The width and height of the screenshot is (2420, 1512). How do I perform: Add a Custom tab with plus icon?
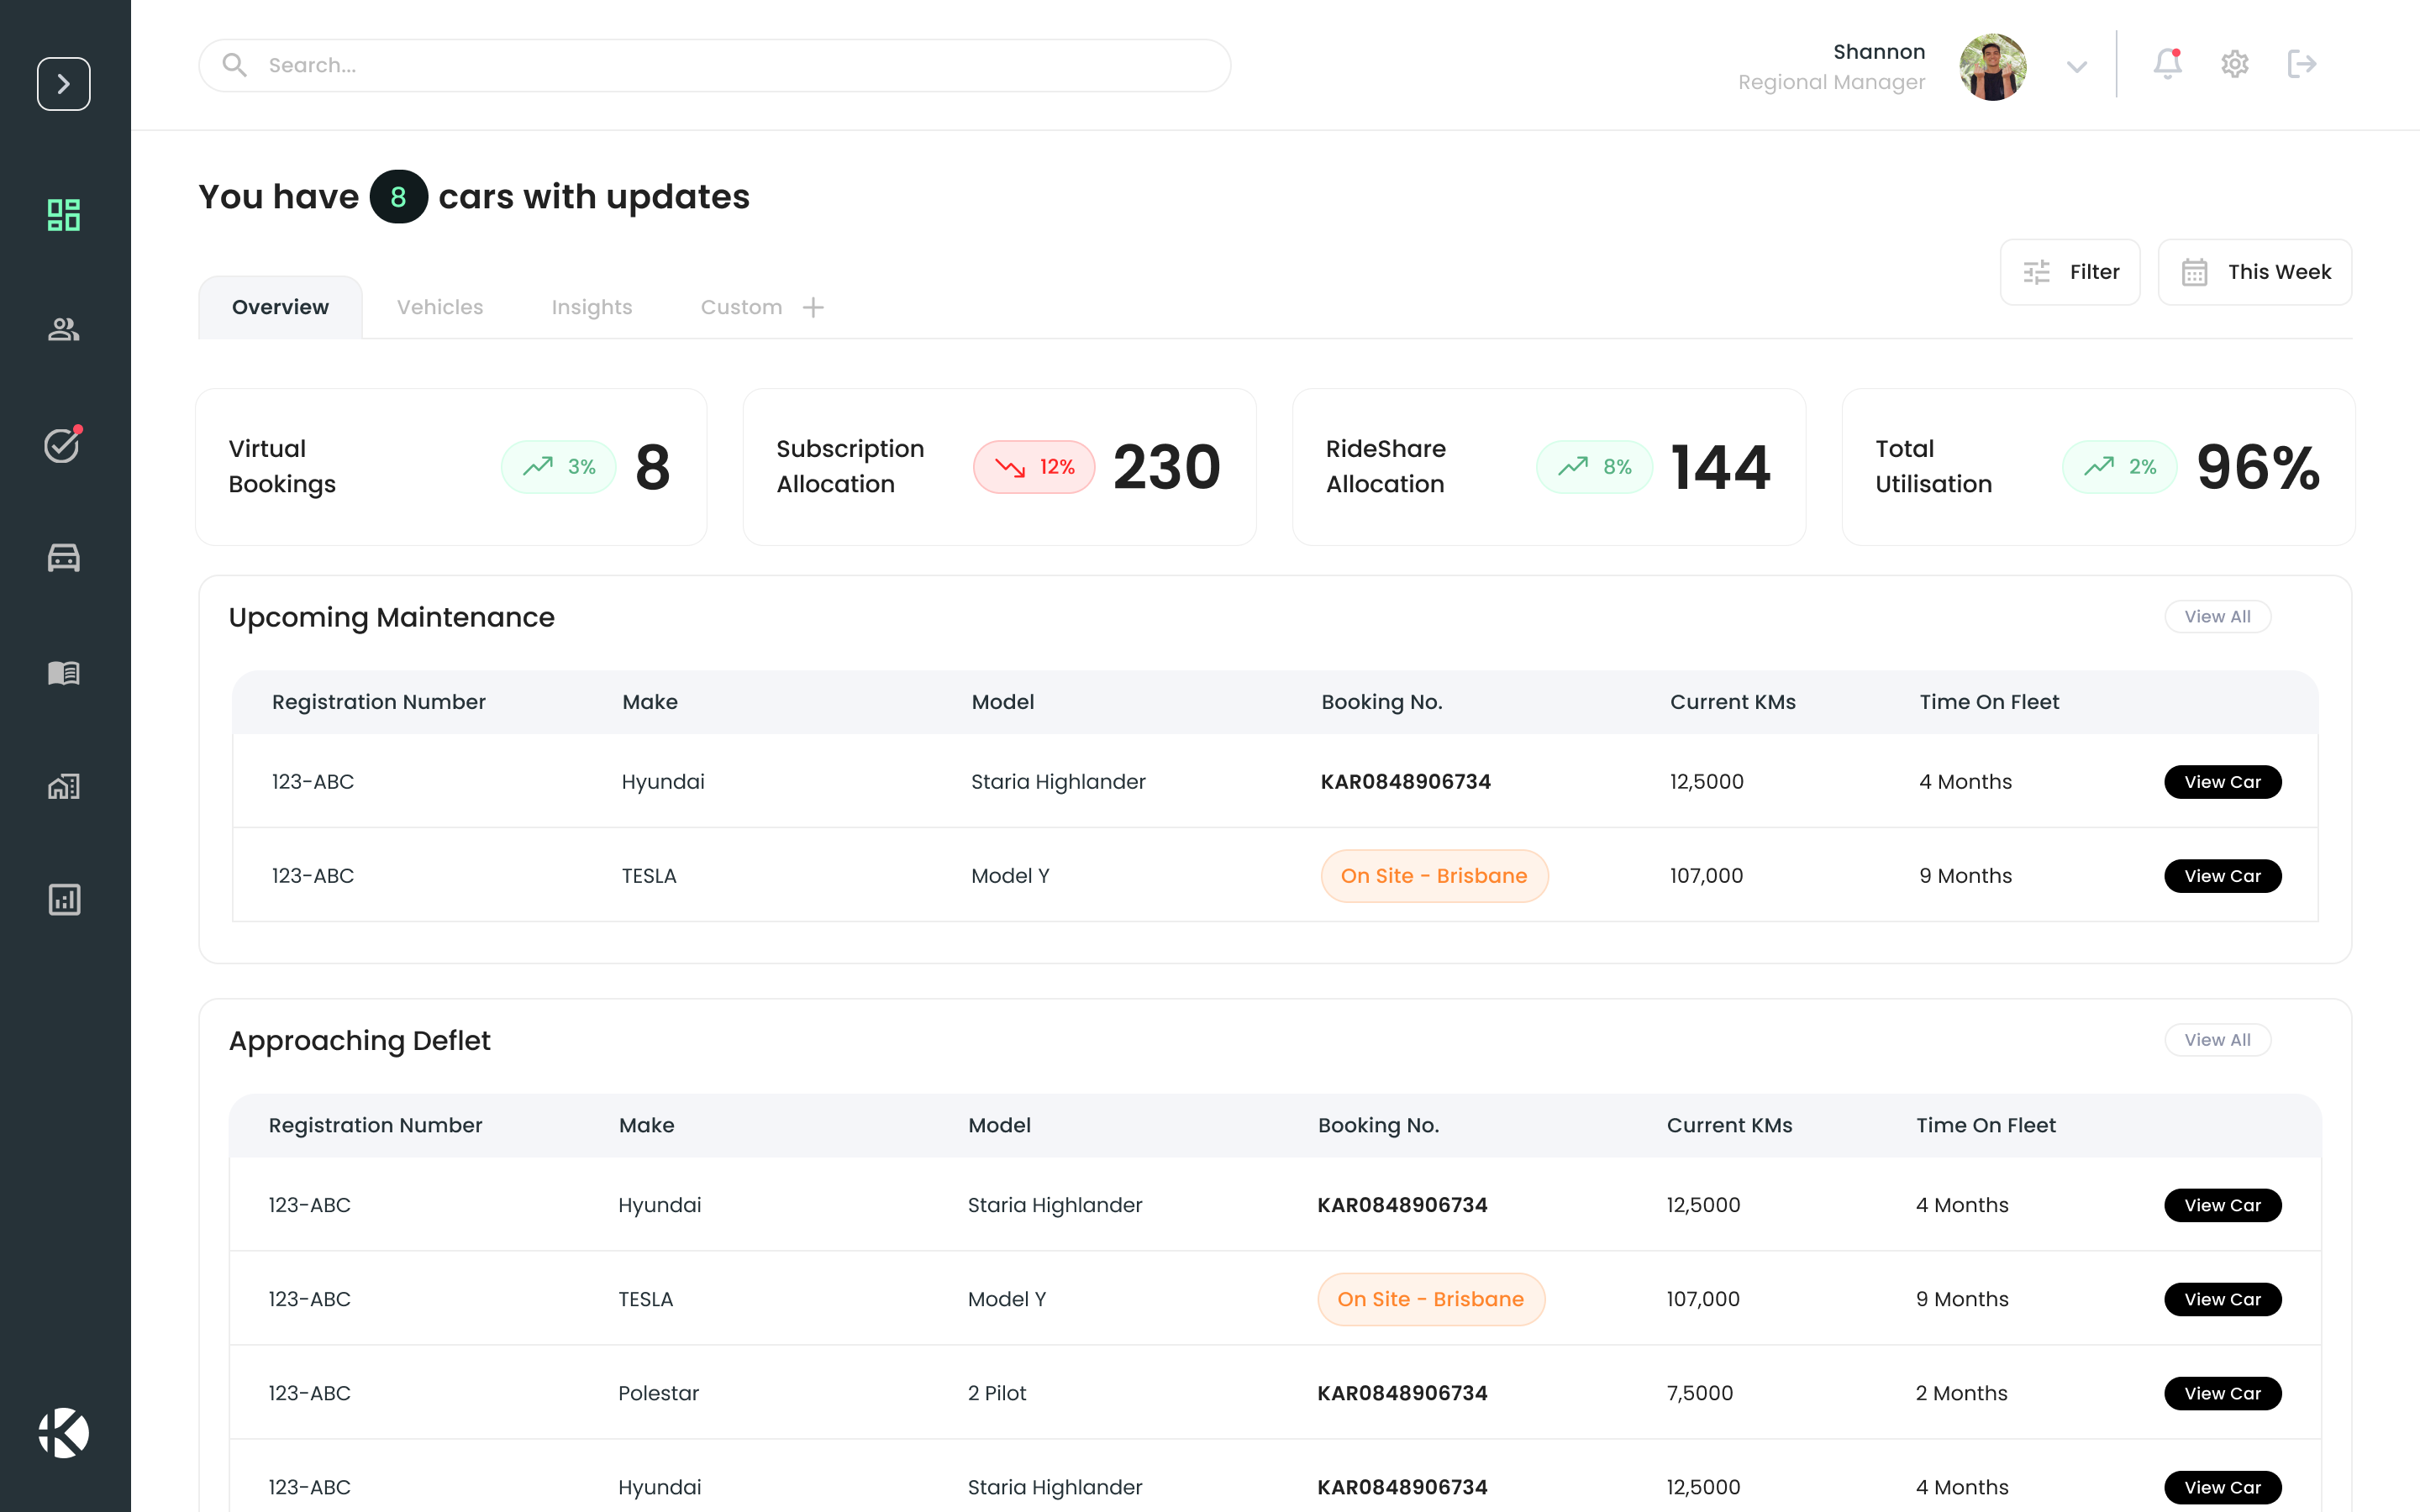pyautogui.click(x=813, y=307)
